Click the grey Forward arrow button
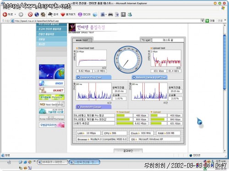 pos(21,15)
